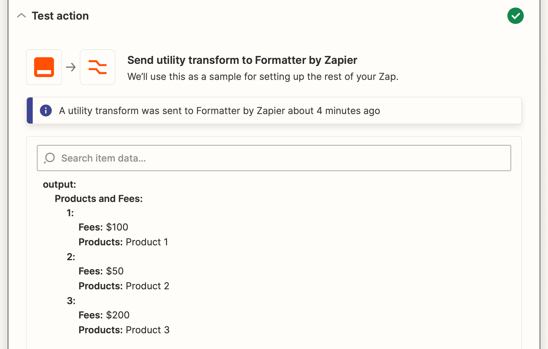The width and height of the screenshot is (548, 349).
Task: Click the blue info icon in banner
Action: point(46,110)
